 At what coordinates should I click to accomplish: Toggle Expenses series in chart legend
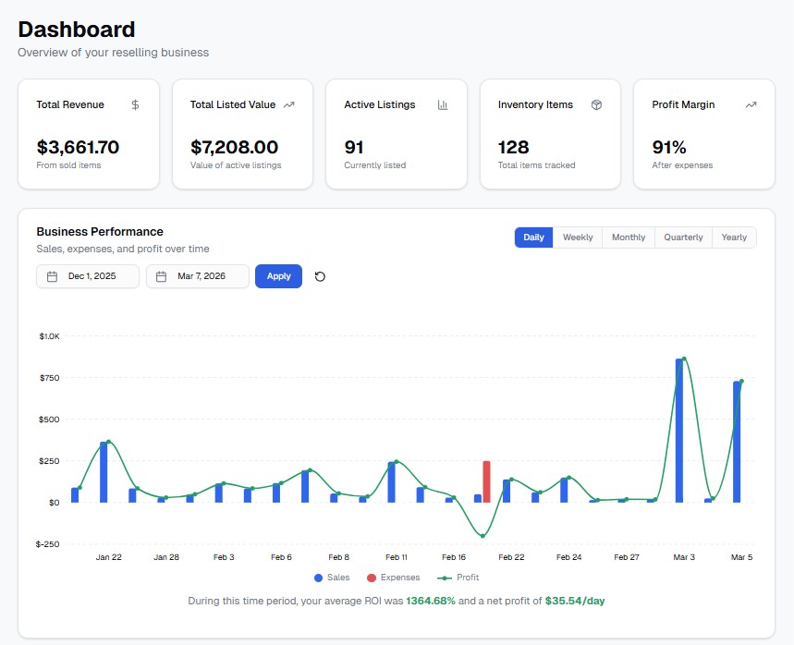393,578
